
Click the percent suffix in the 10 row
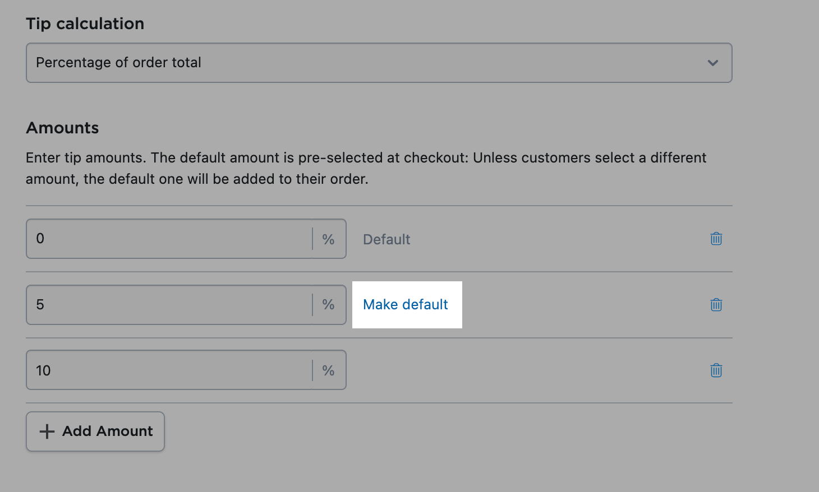(x=328, y=370)
